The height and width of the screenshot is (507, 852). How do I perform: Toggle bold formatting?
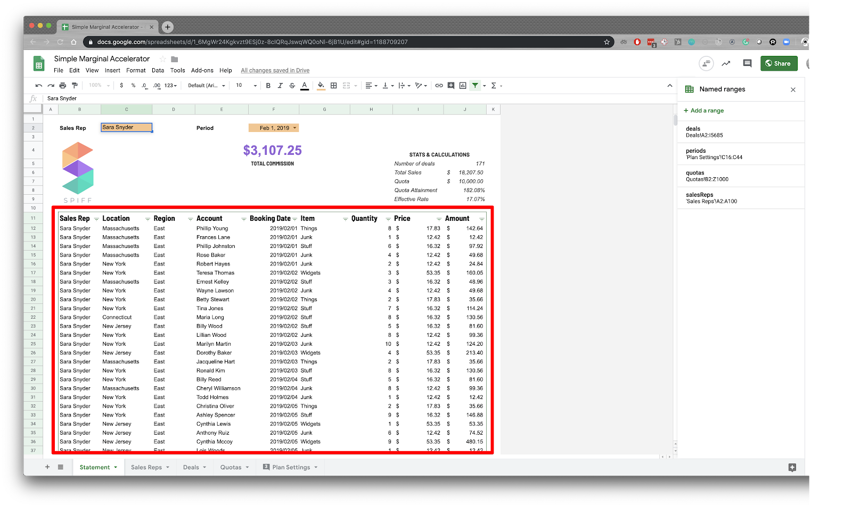click(268, 85)
